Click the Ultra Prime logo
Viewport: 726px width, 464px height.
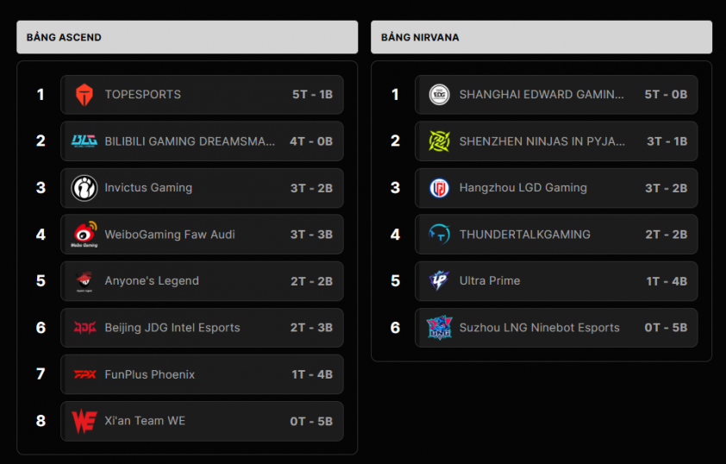pos(439,280)
